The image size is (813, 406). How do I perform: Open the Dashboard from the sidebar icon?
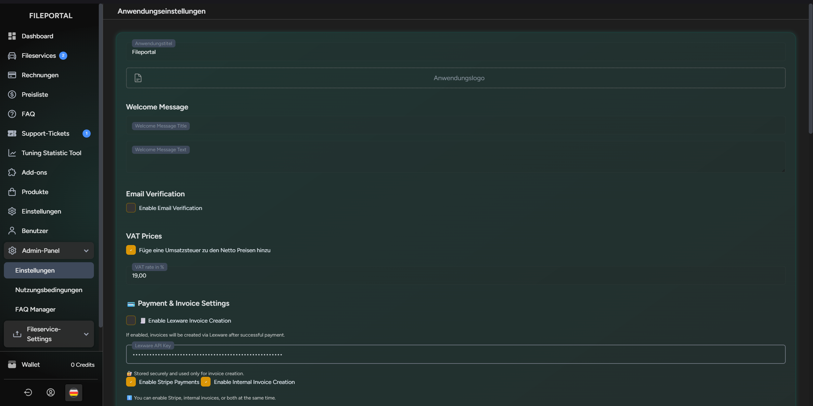pyautogui.click(x=12, y=36)
